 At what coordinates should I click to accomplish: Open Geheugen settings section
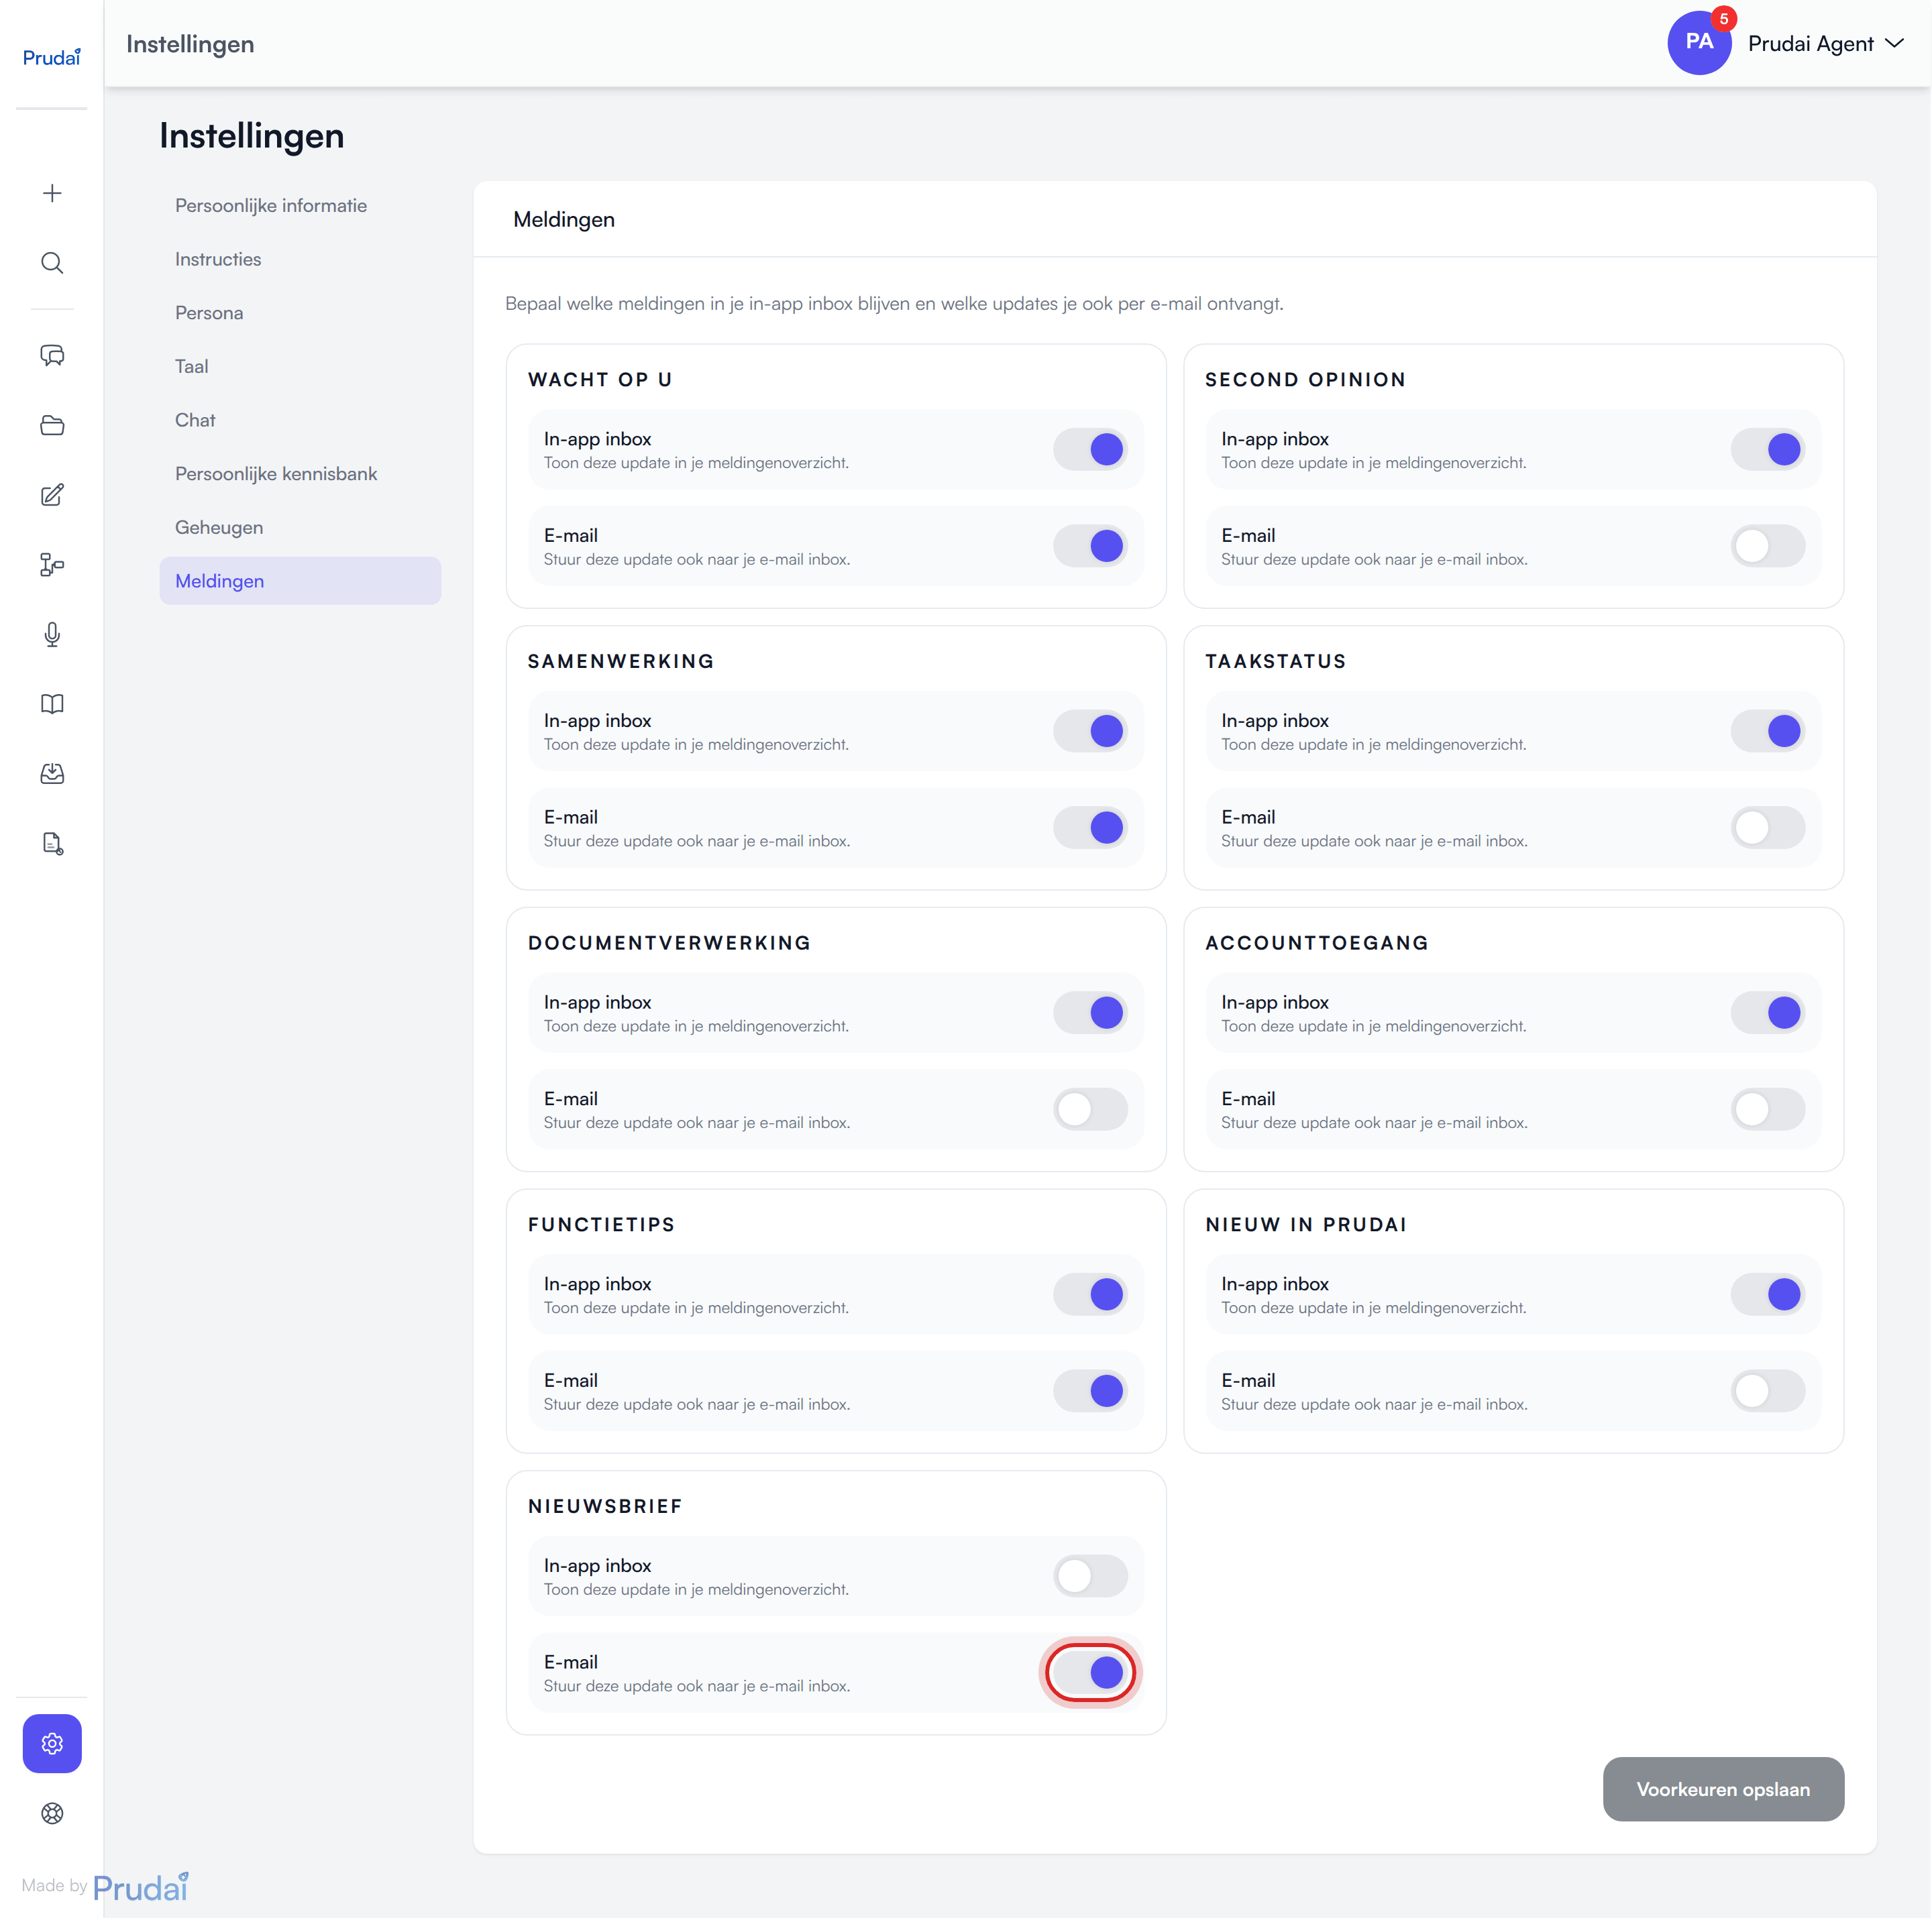pyautogui.click(x=300, y=528)
